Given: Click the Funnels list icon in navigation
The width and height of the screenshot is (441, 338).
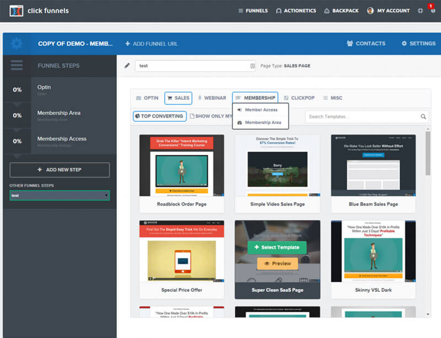Looking at the screenshot, I should pyautogui.click(x=241, y=10).
